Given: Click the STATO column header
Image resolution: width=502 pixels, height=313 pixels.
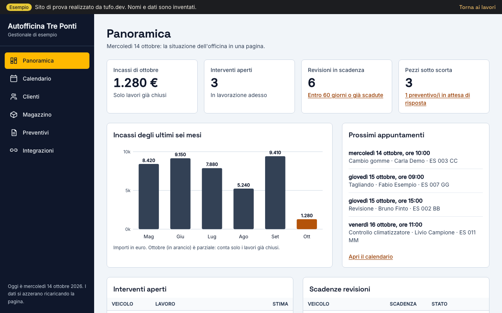Looking at the screenshot, I should point(439,304).
